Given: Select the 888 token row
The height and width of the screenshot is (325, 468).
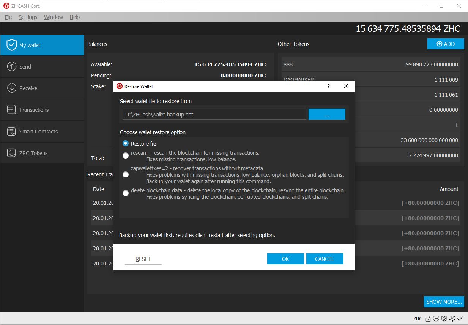Looking at the screenshot, I should (x=370, y=64).
